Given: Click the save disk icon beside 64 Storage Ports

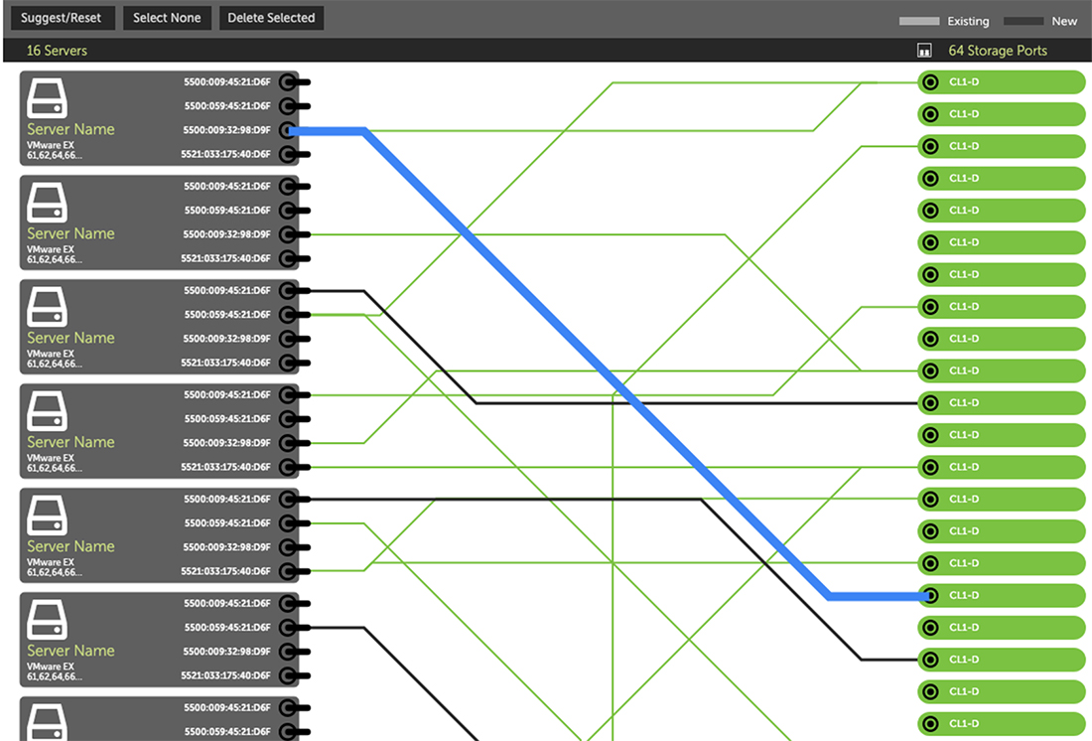Looking at the screenshot, I should click(x=924, y=51).
